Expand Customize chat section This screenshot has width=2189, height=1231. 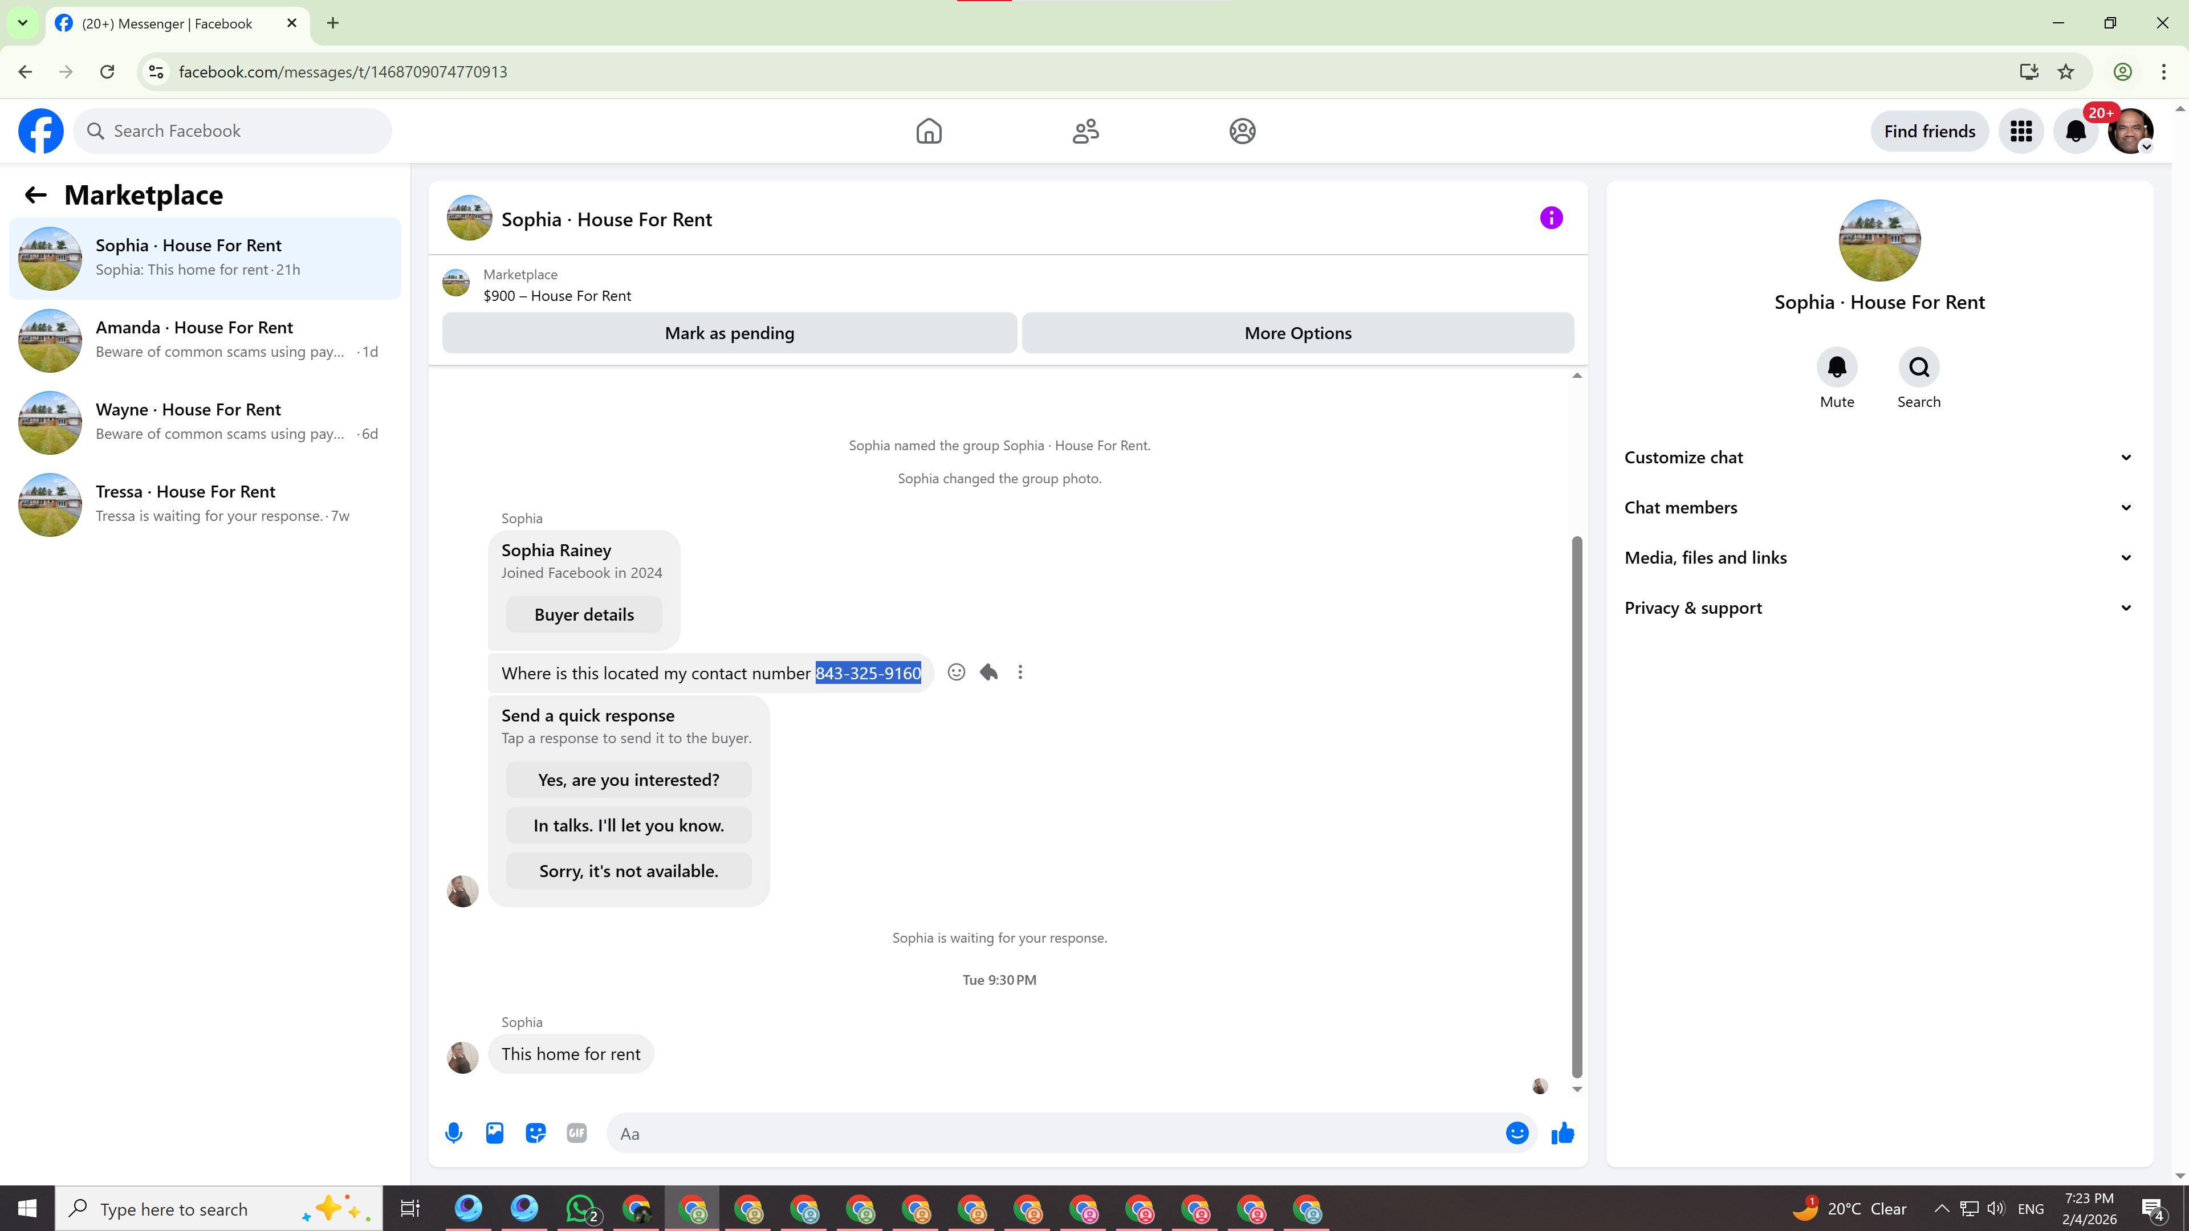coord(1878,457)
